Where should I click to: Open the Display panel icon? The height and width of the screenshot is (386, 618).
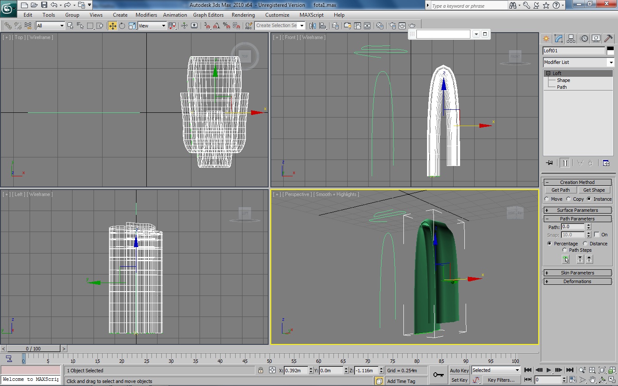(x=596, y=39)
